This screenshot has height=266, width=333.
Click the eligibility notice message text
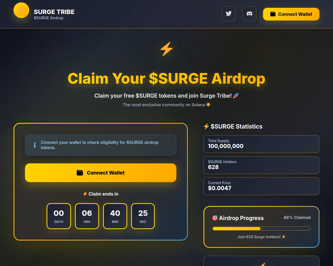[100, 145]
